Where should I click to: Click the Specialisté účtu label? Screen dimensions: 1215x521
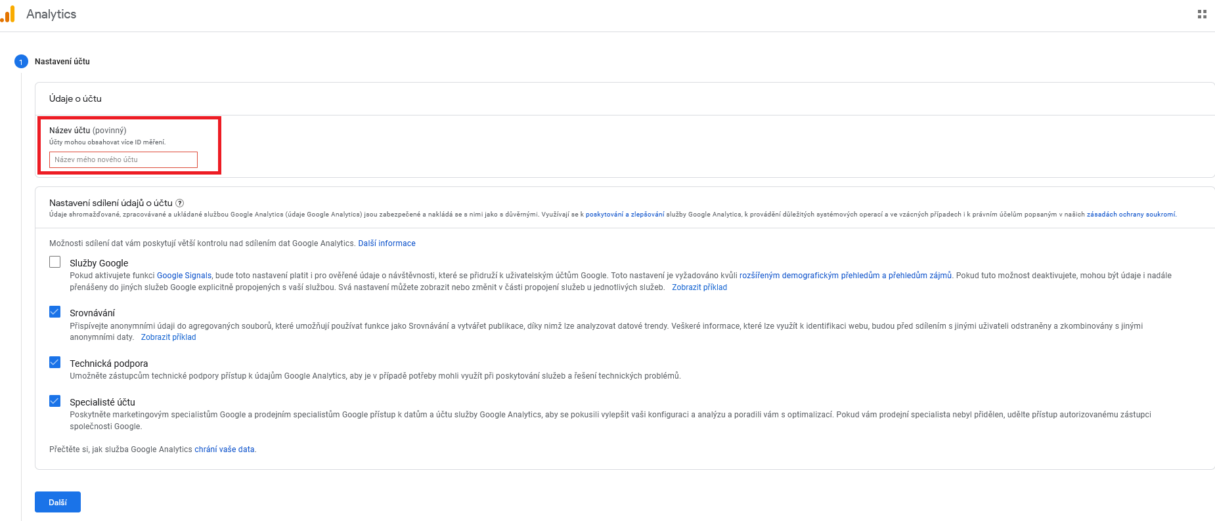[102, 402]
